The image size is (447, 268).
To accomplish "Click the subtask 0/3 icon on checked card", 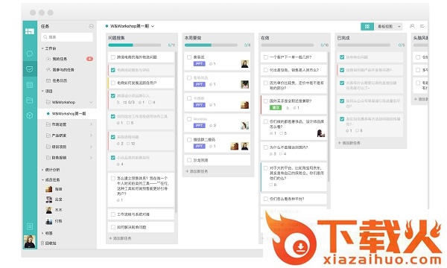I will tap(125, 102).
